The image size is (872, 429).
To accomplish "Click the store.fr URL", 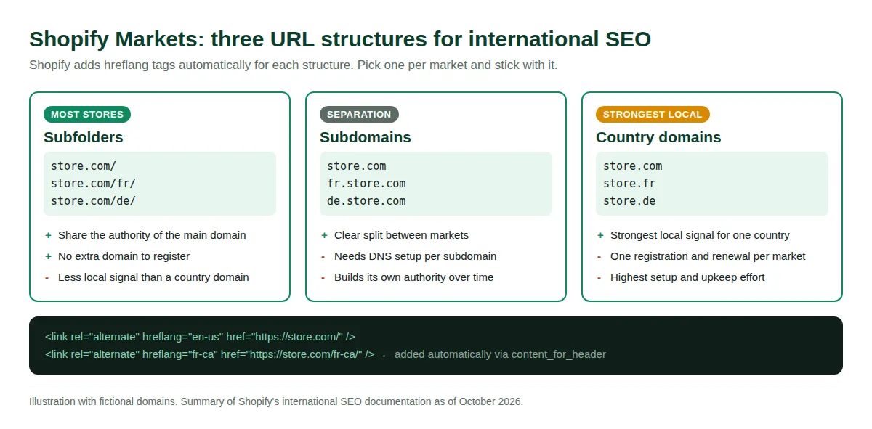I will coord(629,184).
